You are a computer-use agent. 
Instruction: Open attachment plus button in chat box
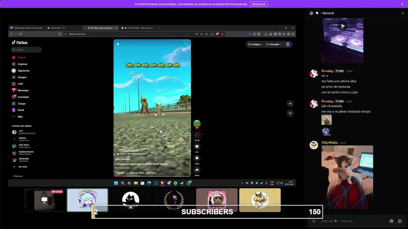pyautogui.click(x=314, y=221)
